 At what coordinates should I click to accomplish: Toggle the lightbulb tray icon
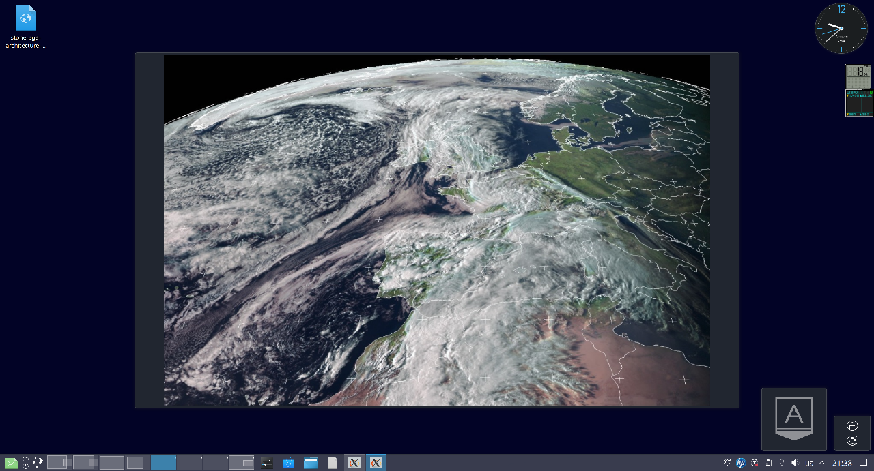782,463
